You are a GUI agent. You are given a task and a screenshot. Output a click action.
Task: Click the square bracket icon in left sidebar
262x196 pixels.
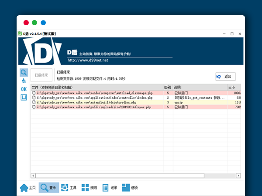click(x=24, y=97)
